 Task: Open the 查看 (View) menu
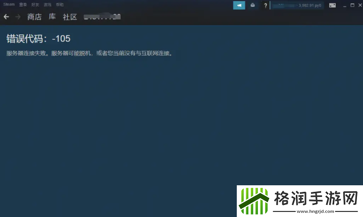[x=23, y=5]
